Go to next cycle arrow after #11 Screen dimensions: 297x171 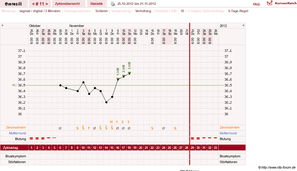[x=47, y=4]
